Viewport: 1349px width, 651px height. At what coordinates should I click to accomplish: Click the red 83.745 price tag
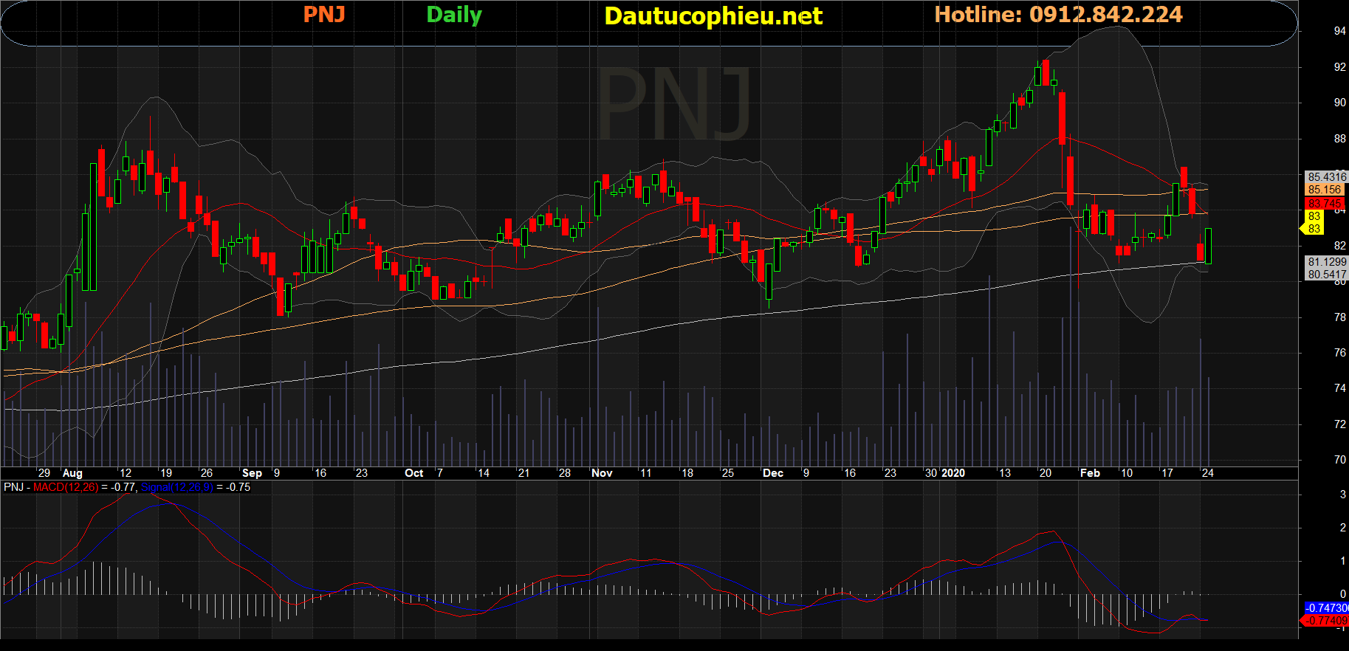tap(1325, 204)
